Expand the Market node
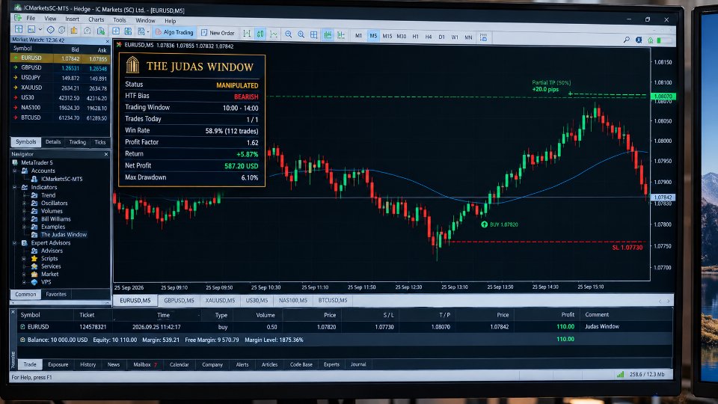Viewport: 718px width, 404px height. 24,275
